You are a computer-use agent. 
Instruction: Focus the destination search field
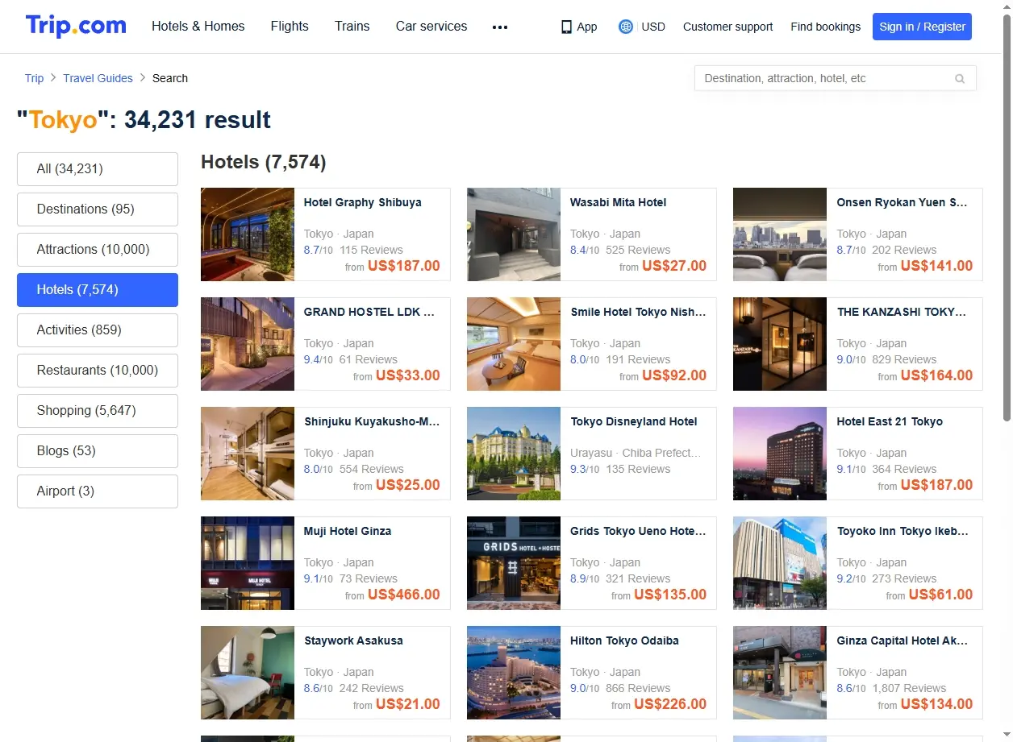(x=835, y=78)
